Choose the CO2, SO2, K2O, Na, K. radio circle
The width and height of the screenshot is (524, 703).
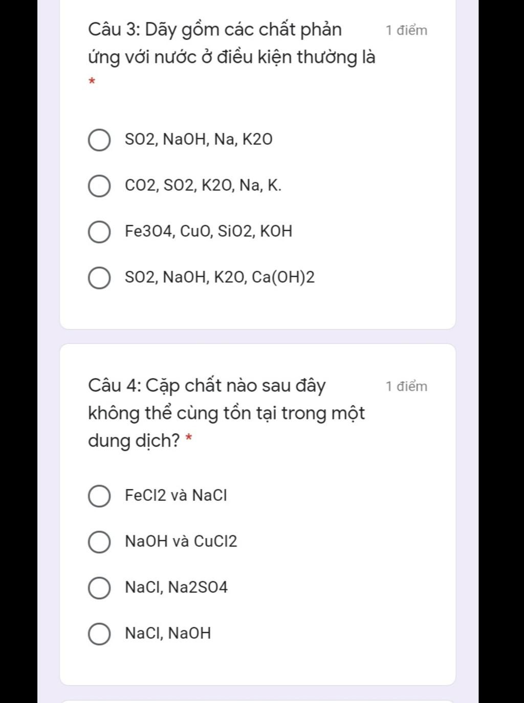pyautogui.click(x=99, y=186)
